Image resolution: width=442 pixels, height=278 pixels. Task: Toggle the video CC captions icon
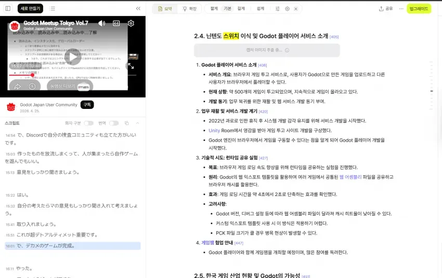pos(116,23)
